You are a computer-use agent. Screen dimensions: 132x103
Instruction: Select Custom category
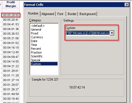point(44,64)
